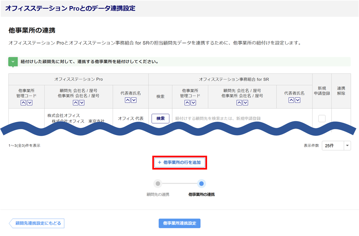The height and width of the screenshot is (236, 359).
Task: Check the 新規申請登録 checkbox in first row
Action: pos(322,118)
